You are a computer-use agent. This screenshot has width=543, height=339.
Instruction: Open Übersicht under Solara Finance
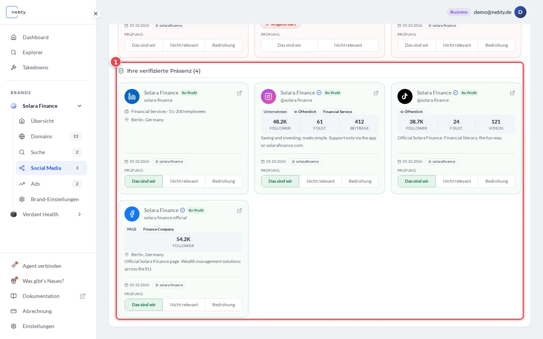click(x=51, y=121)
